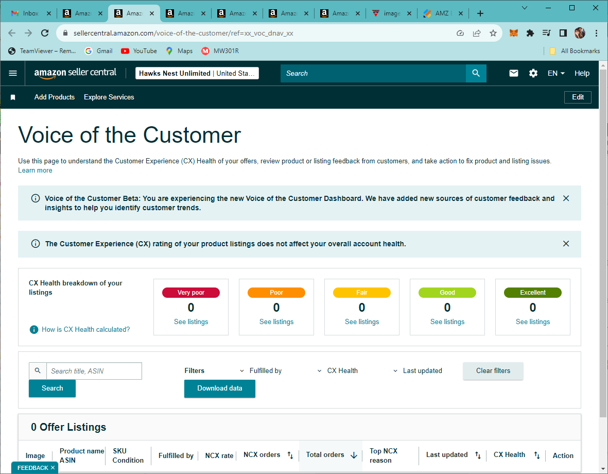Image resolution: width=608 pixels, height=474 pixels.
Task: See listings under Poor
Action: (276, 322)
